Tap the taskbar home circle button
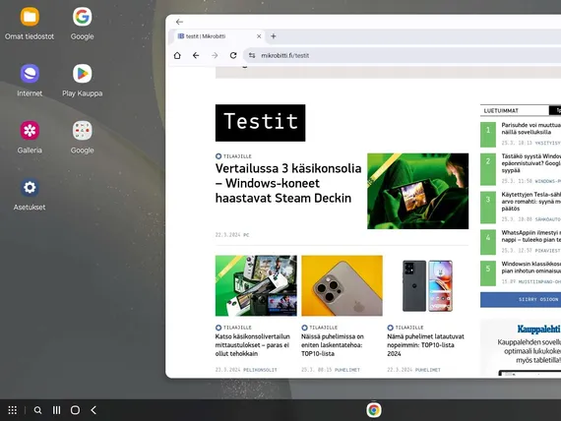Image resolution: width=561 pixels, height=421 pixels. tap(75, 410)
